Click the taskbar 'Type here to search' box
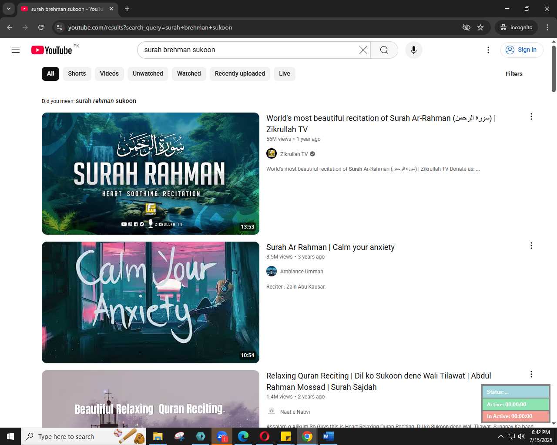 click(x=84, y=436)
